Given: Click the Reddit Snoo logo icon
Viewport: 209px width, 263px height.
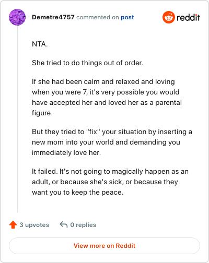Looking at the screenshot, I should pyautogui.click(x=169, y=17).
